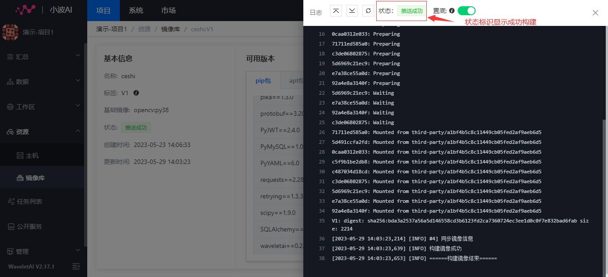Viewport: 608px width, 277px height.
Task: Click the 基础镜像 value opencv:py38
Action: 151,110
